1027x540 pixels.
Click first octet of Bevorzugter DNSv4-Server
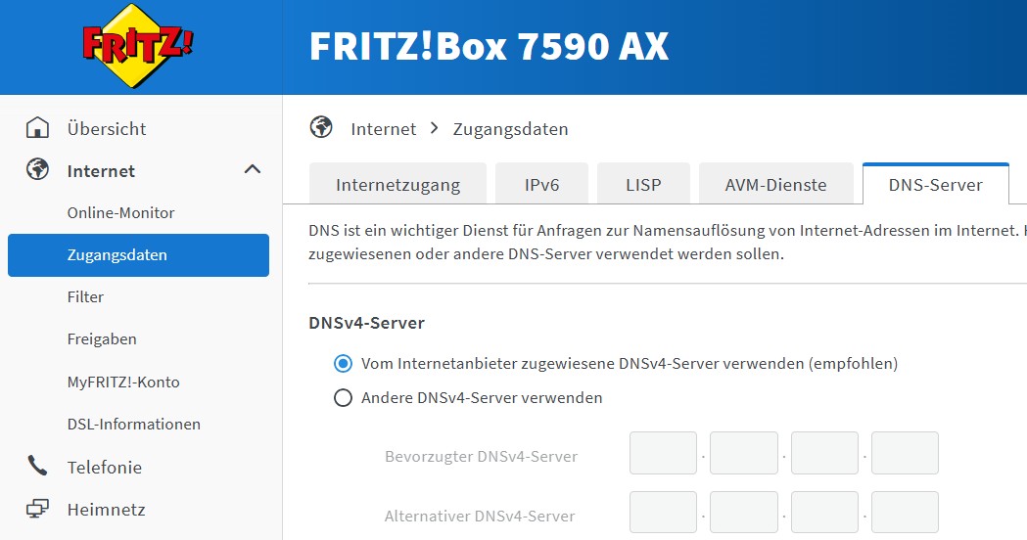tap(663, 453)
